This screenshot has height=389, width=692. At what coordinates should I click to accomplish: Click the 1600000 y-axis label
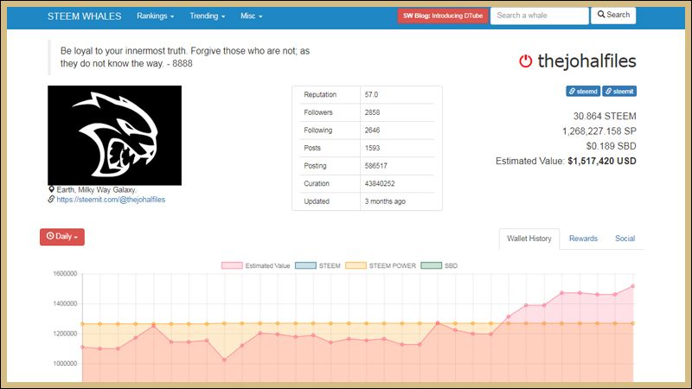pyautogui.click(x=65, y=274)
